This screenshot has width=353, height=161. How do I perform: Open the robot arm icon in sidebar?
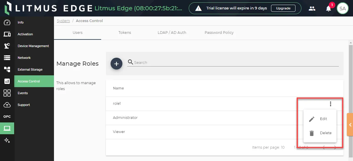(7, 46)
